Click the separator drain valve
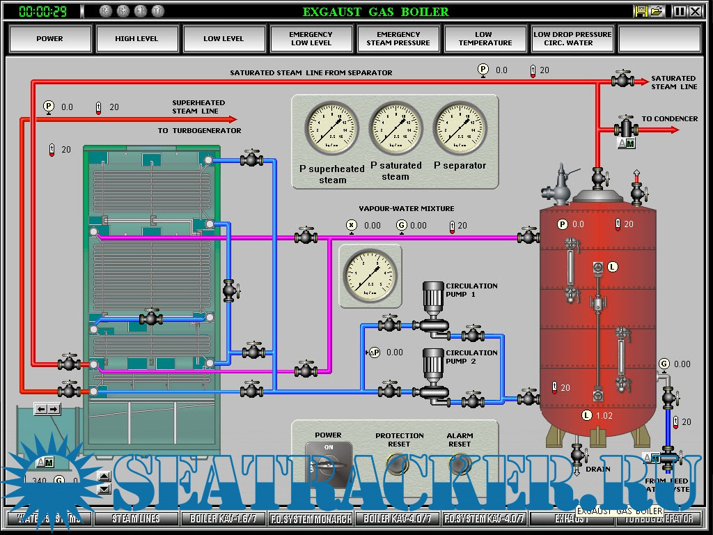Viewport: 713px width, 535px height. [x=577, y=454]
